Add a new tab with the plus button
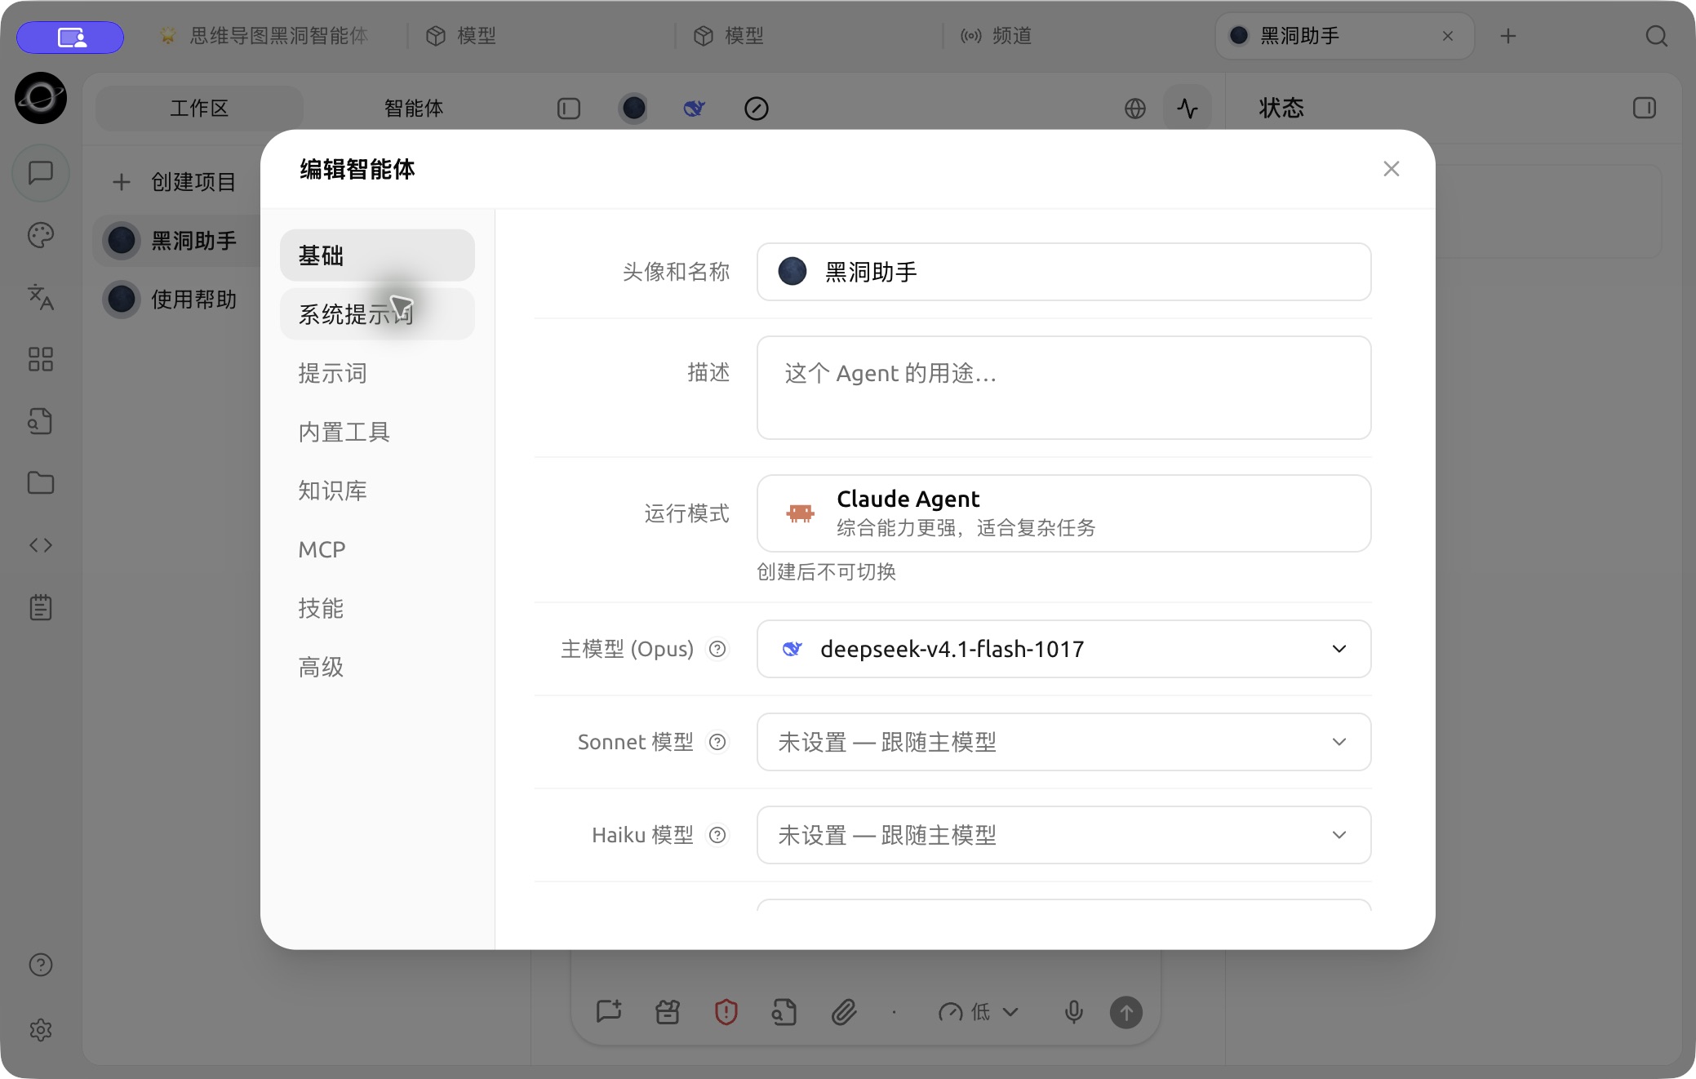The image size is (1696, 1079). point(1508,36)
